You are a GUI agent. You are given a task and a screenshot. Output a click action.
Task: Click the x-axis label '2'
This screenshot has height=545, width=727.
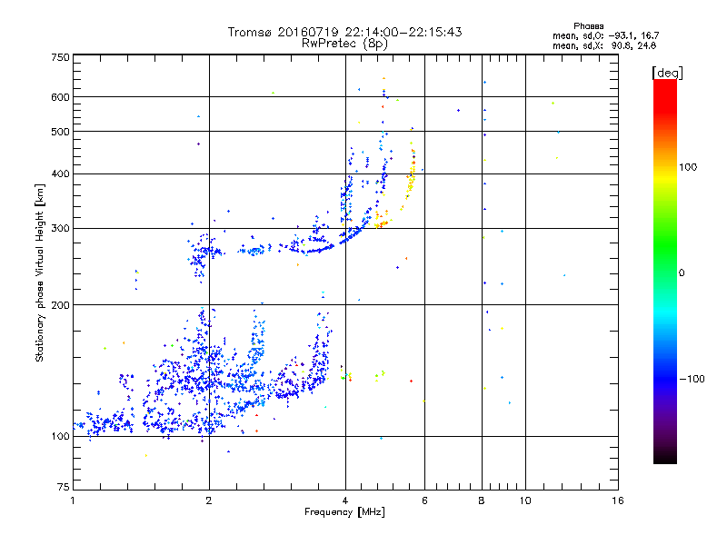(209, 500)
